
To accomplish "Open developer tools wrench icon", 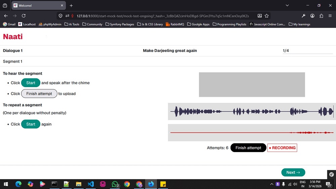I will pyautogui.click(x=303, y=16).
